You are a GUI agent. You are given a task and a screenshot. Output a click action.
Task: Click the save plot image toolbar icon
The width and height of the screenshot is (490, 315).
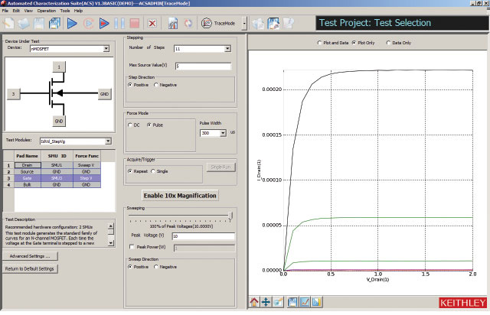273,24
